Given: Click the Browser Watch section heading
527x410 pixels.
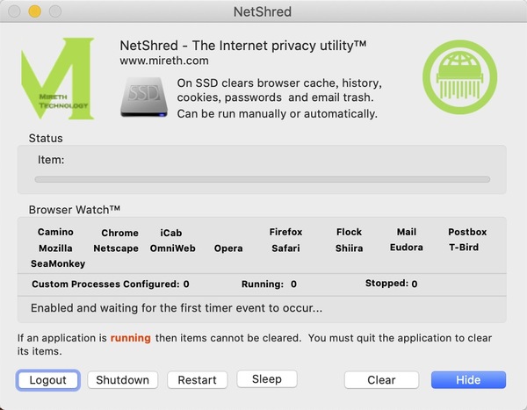Looking at the screenshot, I should (x=75, y=210).
